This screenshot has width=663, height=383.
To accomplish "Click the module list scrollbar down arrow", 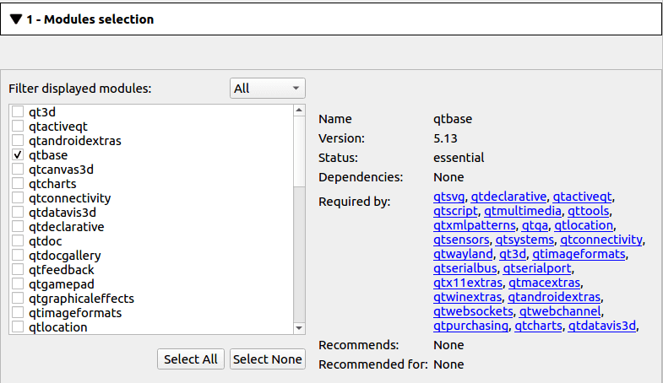I will [x=299, y=328].
